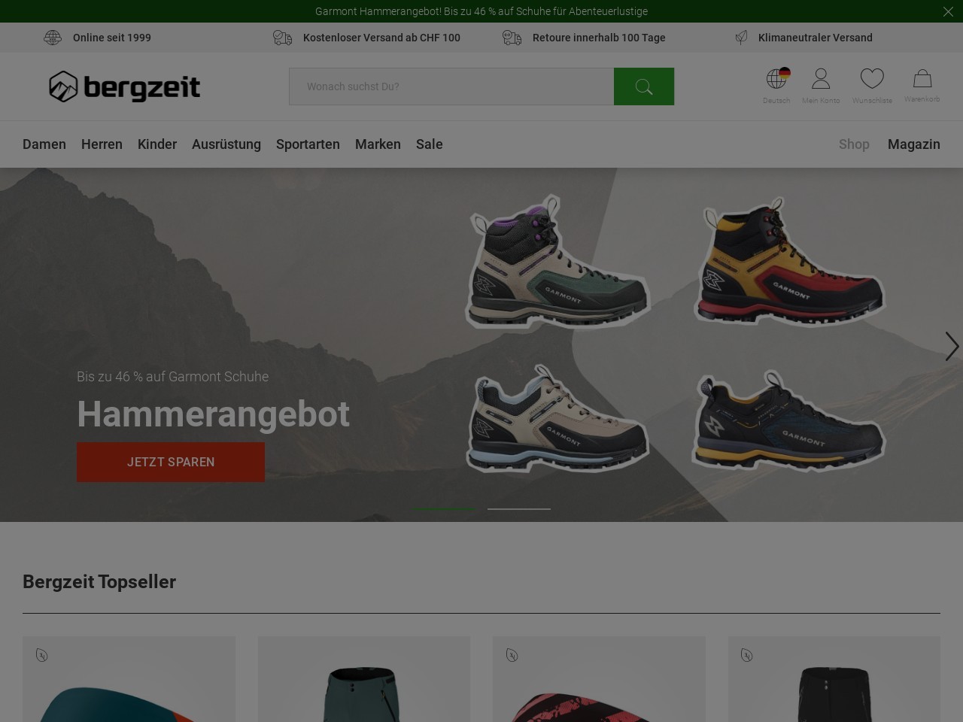Open the Deutsch language globe selector
The height and width of the screenshot is (722, 963).
[777, 85]
